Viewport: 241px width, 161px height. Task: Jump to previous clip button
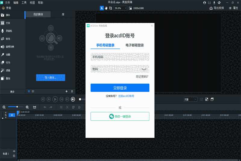pos(61,99)
